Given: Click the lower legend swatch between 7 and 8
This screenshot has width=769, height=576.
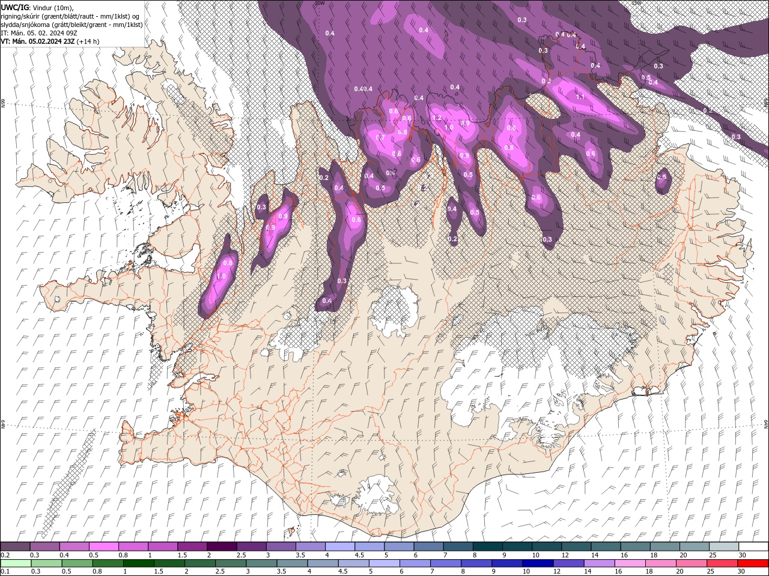Looking at the screenshot, I should [x=445, y=563].
